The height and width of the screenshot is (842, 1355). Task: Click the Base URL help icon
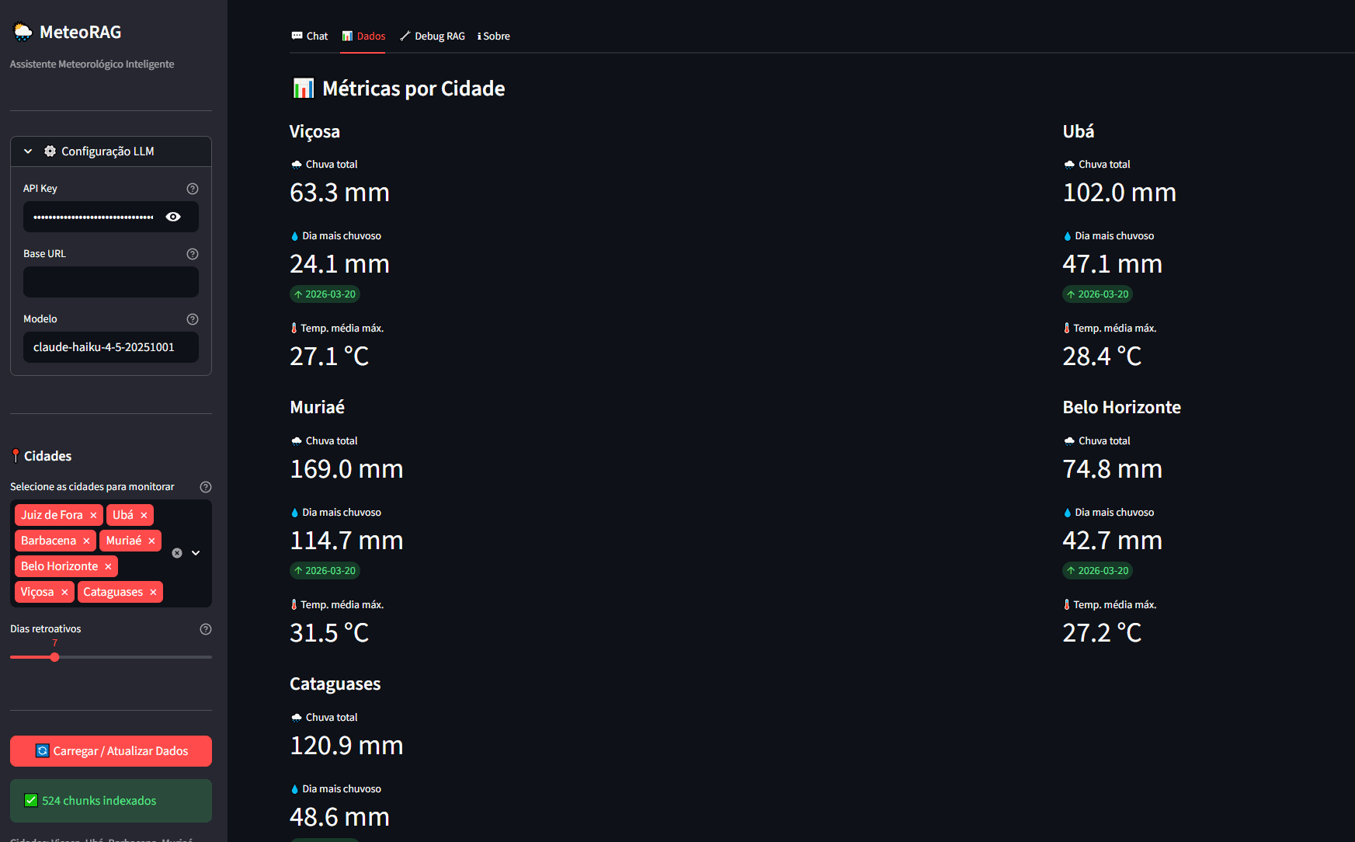193,254
